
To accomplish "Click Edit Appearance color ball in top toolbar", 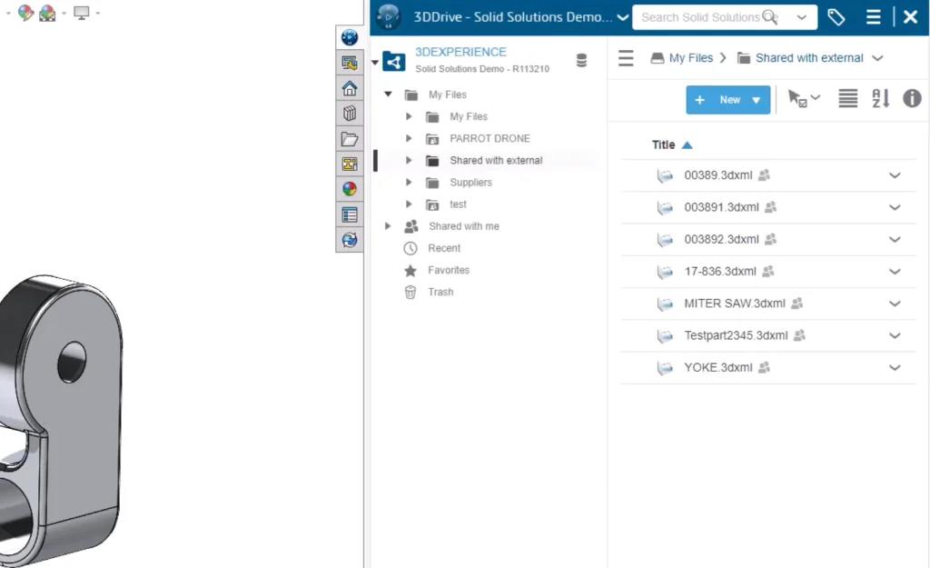I will coord(25,13).
